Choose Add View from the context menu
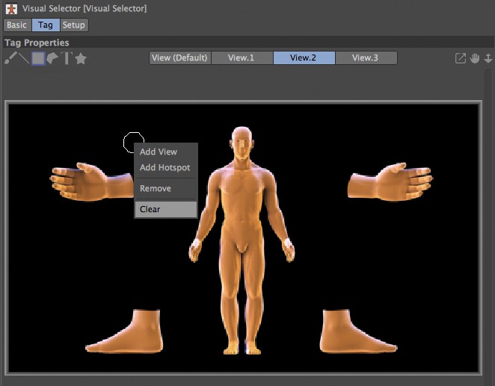This screenshot has width=495, height=386. [166, 152]
